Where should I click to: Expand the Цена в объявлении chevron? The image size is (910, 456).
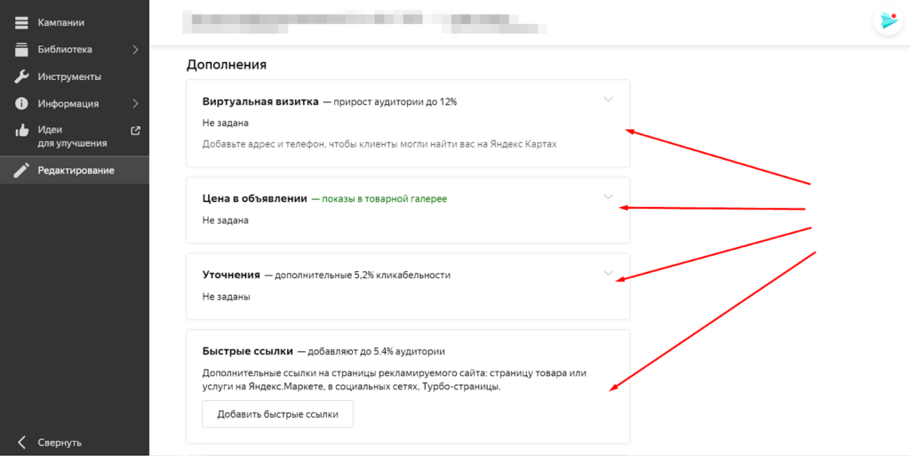pos(609,196)
